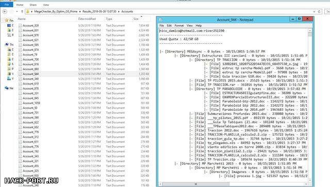Click the Refresh button in address bar
Viewport: 330px width, 187px height.
[x=319, y=11]
